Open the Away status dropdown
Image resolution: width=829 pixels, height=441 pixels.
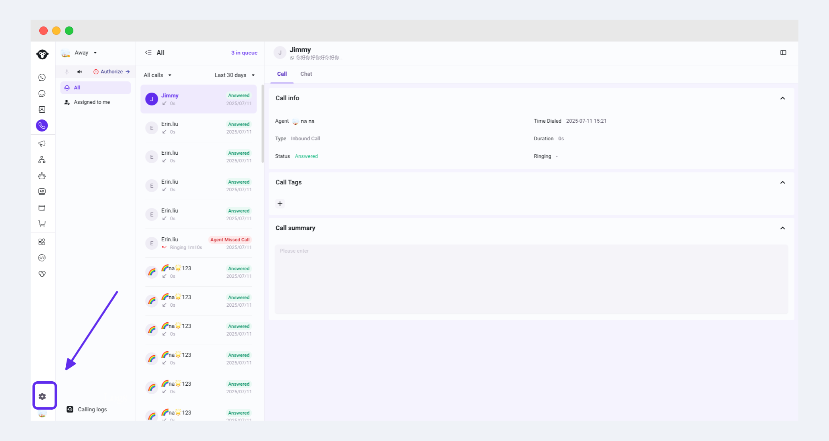pyautogui.click(x=85, y=53)
